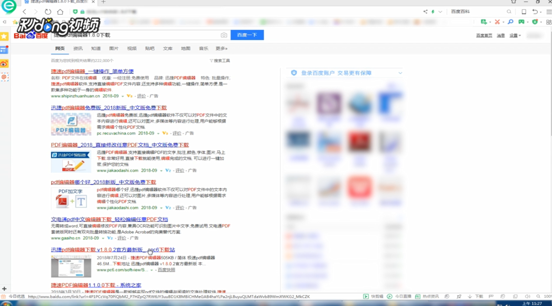
Task: Open result 文电通pdf中文编辑器下载
Action: pos(109,220)
